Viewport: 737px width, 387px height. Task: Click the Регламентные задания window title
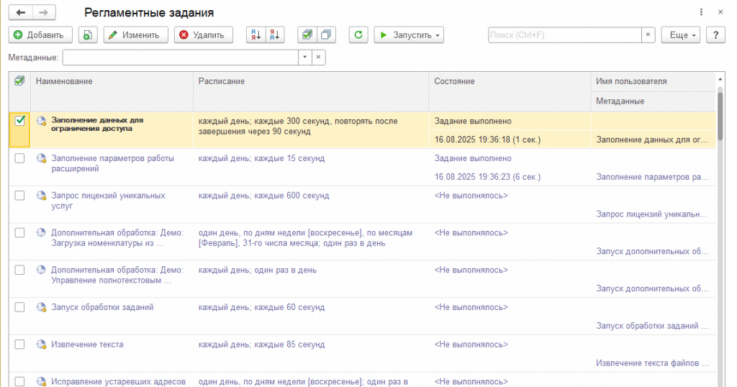pos(149,13)
